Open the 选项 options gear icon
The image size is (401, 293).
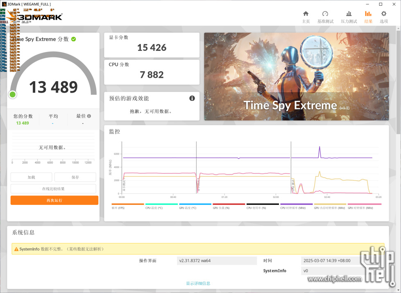pos(384,14)
